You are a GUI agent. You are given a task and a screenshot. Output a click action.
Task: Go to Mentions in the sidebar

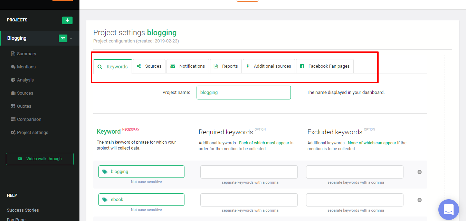pyautogui.click(x=26, y=67)
